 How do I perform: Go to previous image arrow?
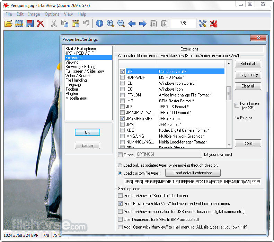[x=132, y=24]
